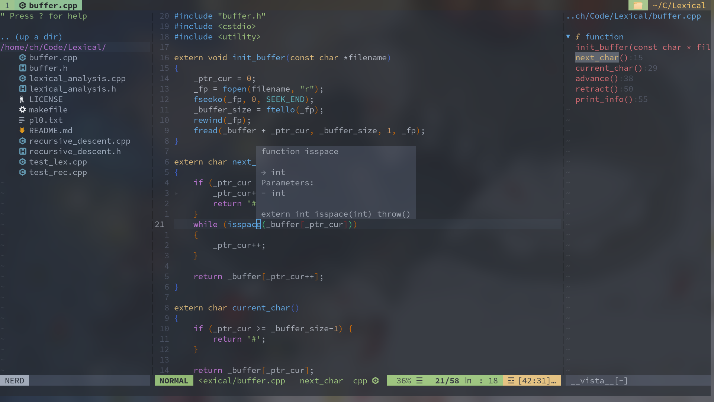Screen dimensions: 714x402
Task: Click the 36% scroll position indicator
Action: pos(403,381)
